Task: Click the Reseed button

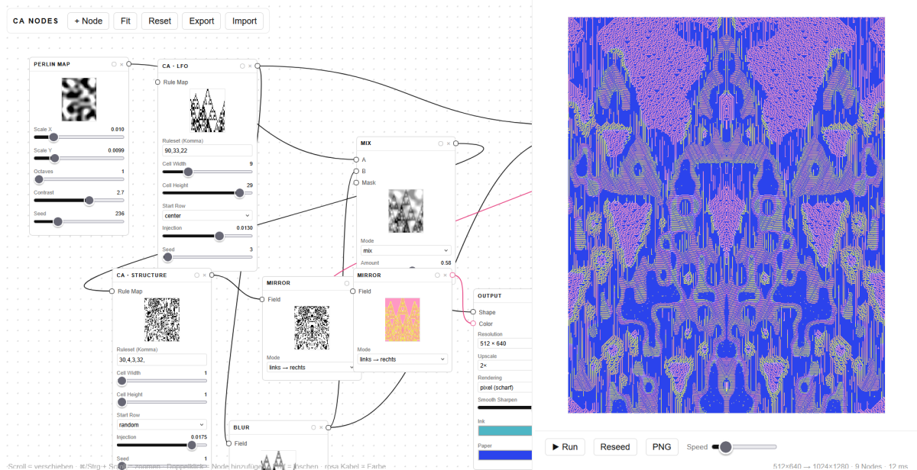Action: (x=615, y=446)
